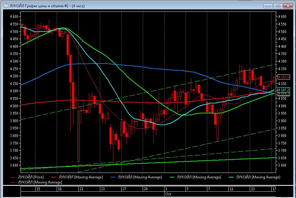Select the cyan Moving Average legend entry
This screenshot has width=296, height=198.
[258, 177]
